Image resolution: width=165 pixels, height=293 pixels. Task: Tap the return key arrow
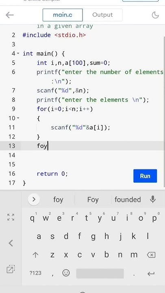[151, 273]
